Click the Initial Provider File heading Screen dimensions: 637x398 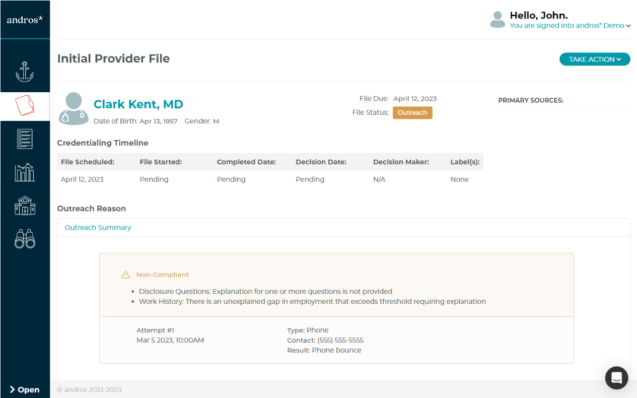pyautogui.click(x=113, y=58)
